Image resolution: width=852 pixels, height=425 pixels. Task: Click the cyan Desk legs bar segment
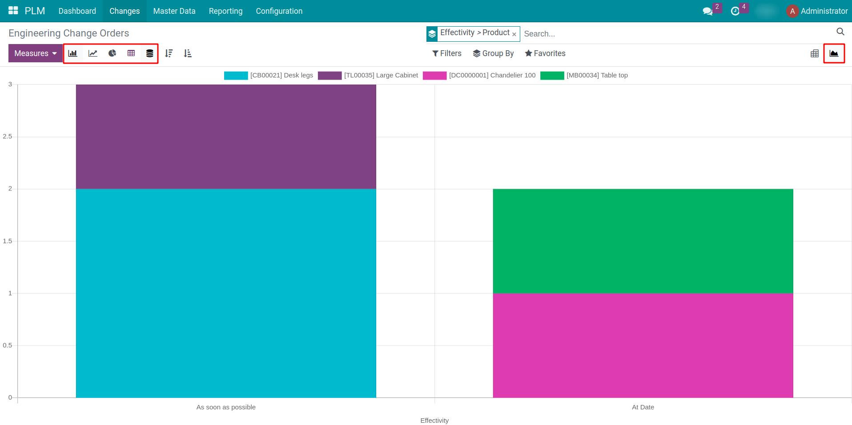click(226, 293)
